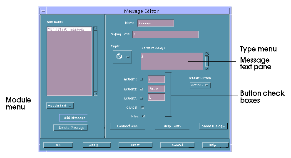The height and width of the screenshot is (158, 291).
Task: Expand the Default Button Action2 menu
Action: pos(200,85)
